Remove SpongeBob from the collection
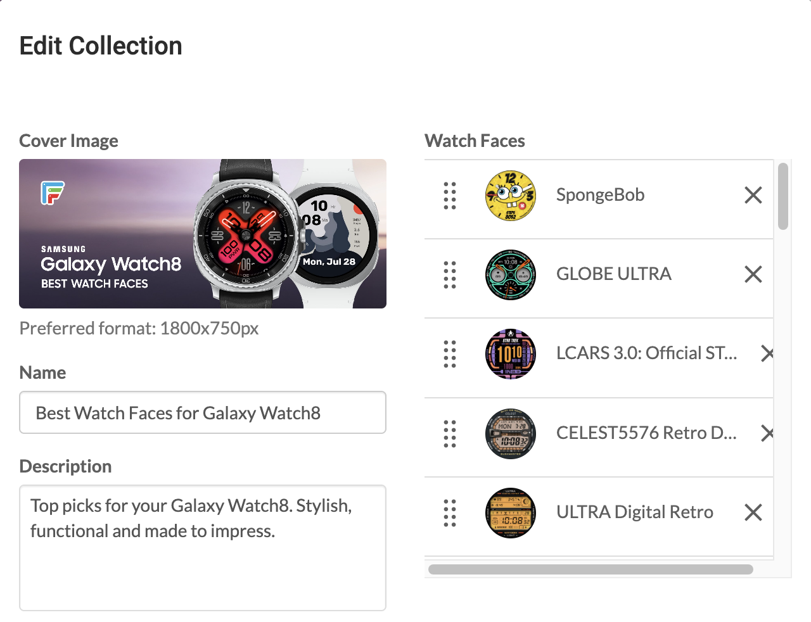The width and height of the screenshot is (811, 622). [753, 195]
